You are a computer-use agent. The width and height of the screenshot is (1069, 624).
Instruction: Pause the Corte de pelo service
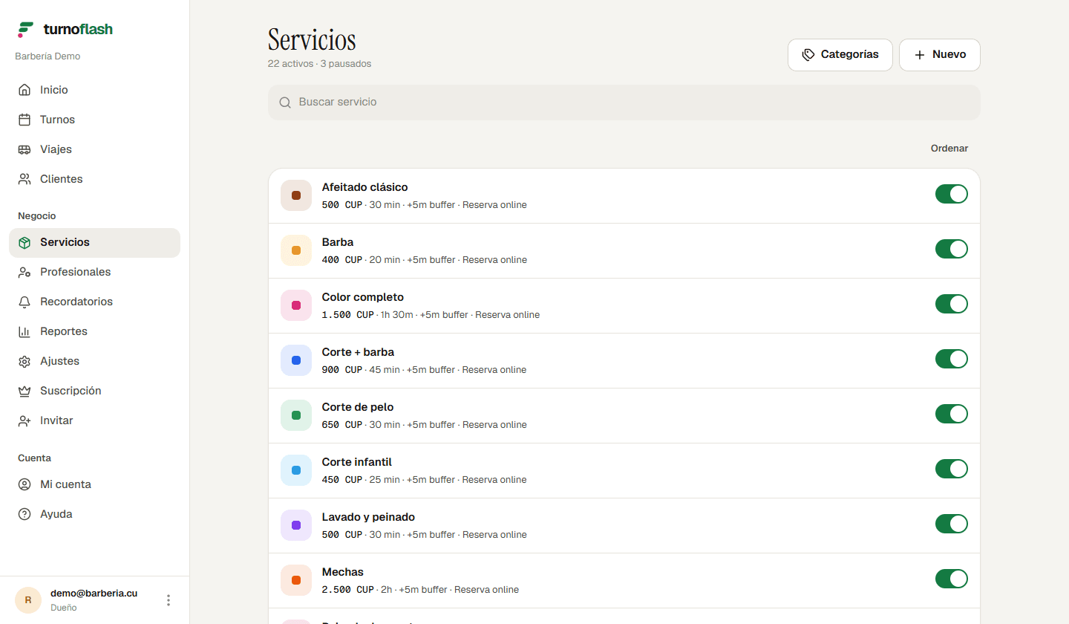click(952, 414)
